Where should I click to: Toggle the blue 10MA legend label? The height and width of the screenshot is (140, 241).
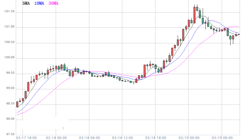click(39, 3)
